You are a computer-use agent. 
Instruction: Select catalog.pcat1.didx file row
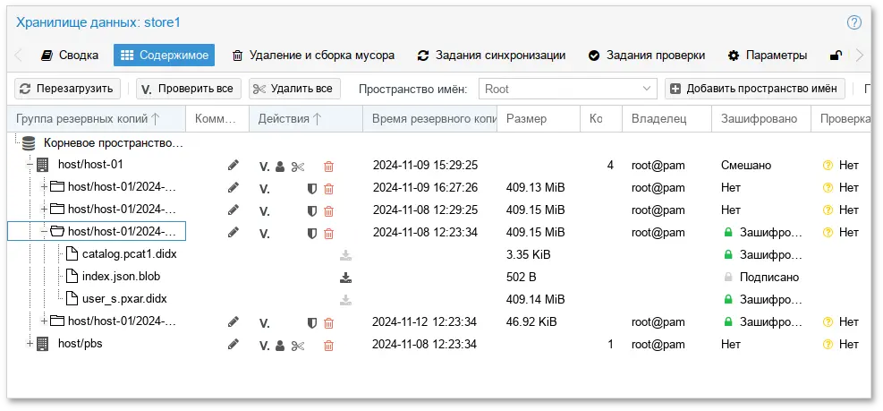[x=129, y=254]
